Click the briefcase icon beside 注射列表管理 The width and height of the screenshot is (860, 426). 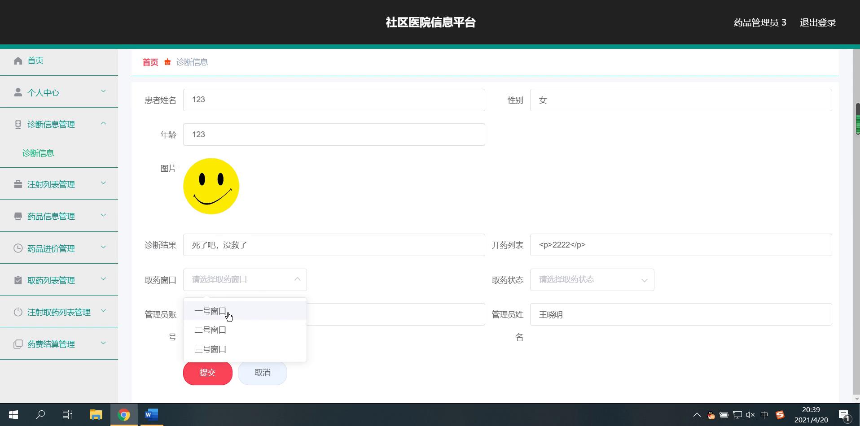pos(18,184)
